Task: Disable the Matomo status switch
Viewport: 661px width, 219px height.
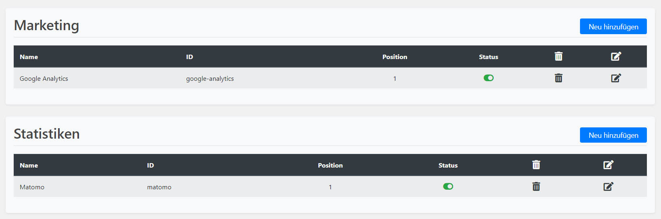Action: click(x=448, y=186)
